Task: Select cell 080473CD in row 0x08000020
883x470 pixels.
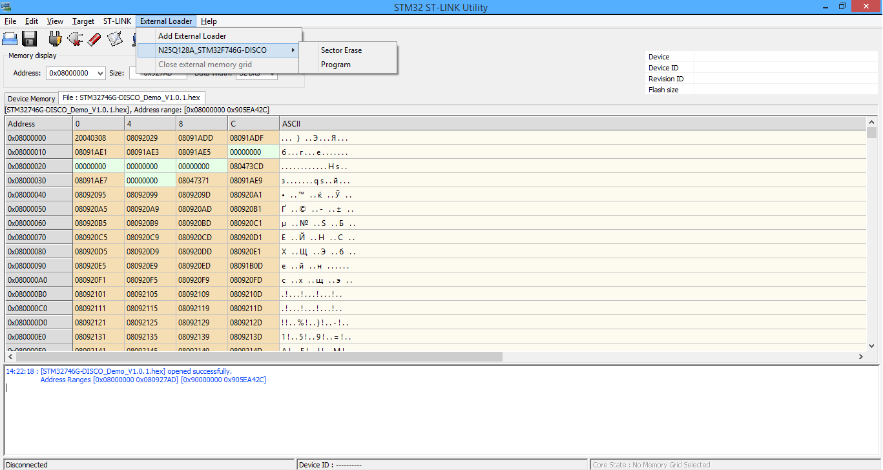Action: (253, 166)
